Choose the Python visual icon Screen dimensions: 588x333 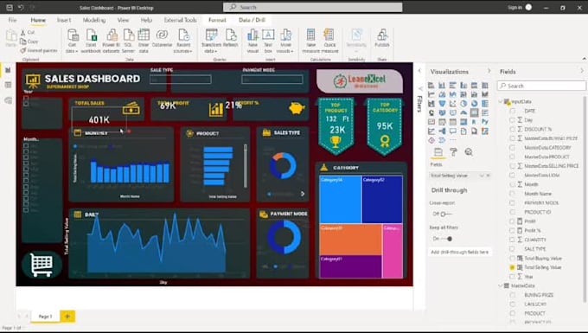tap(485, 122)
